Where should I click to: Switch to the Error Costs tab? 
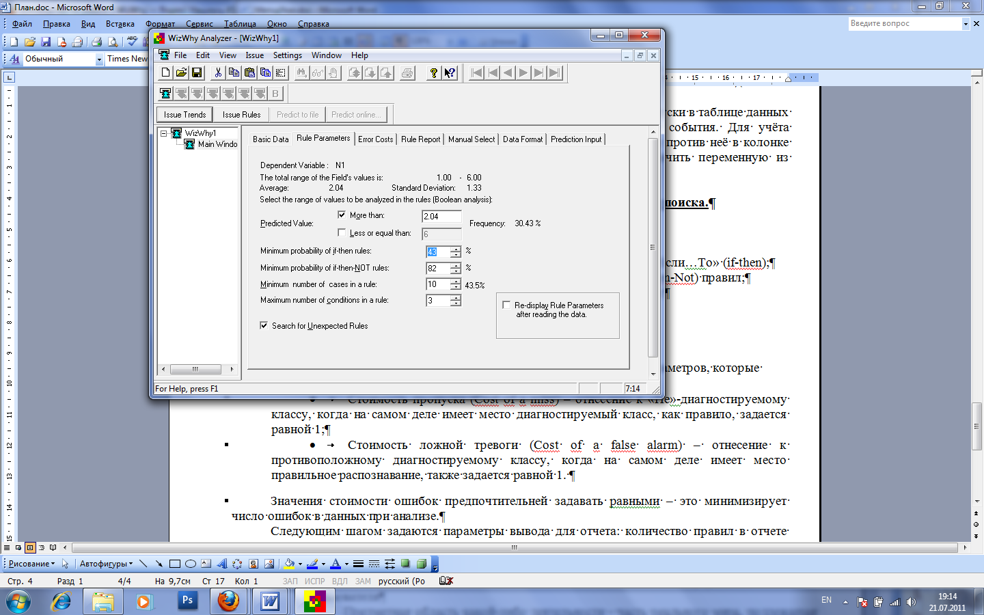click(x=376, y=139)
